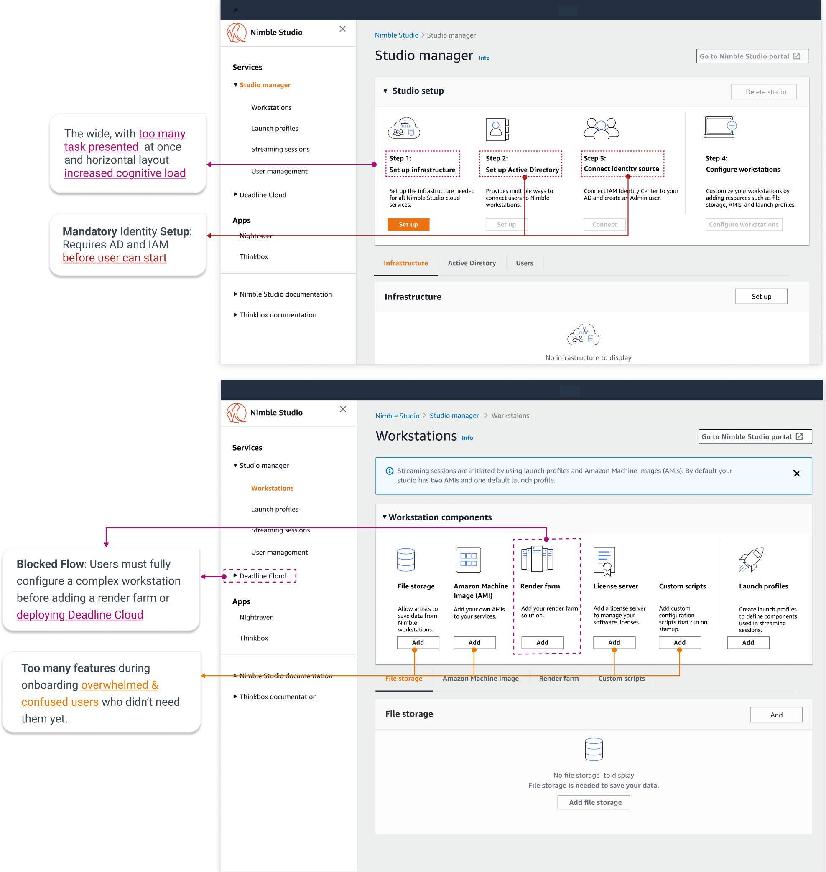Select Launch profiles under Workstations sidebar
This screenshot has height=872, width=826.
(274, 509)
